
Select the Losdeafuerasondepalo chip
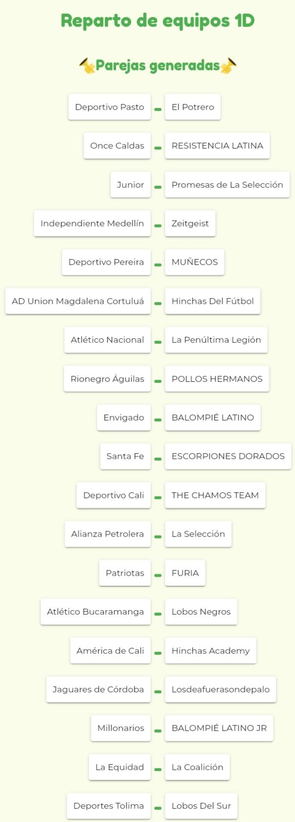point(220,689)
